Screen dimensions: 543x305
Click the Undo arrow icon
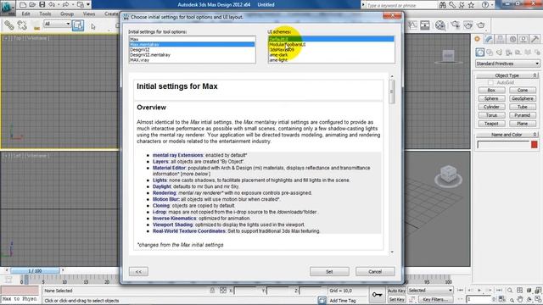pyautogui.click(x=52, y=5)
